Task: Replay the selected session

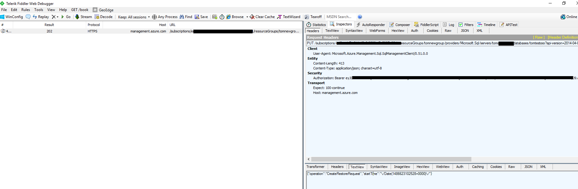Action: tap(41, 17)
